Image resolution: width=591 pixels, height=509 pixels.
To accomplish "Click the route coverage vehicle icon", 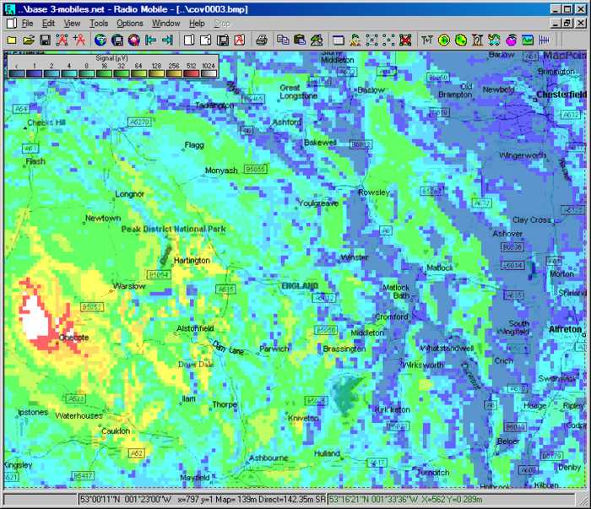I will [x=494, y=40].
